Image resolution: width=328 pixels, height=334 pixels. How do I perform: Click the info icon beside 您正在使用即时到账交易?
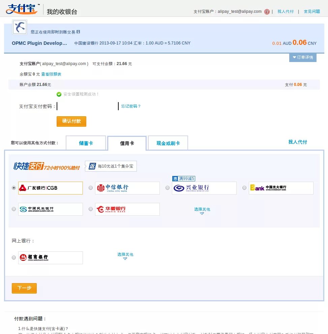point(78,32)
